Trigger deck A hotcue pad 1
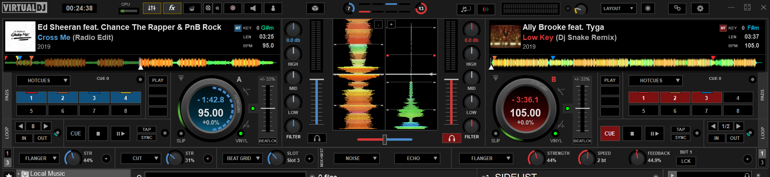The width and height of the screenshot is (770, 177). click(31, 98)
